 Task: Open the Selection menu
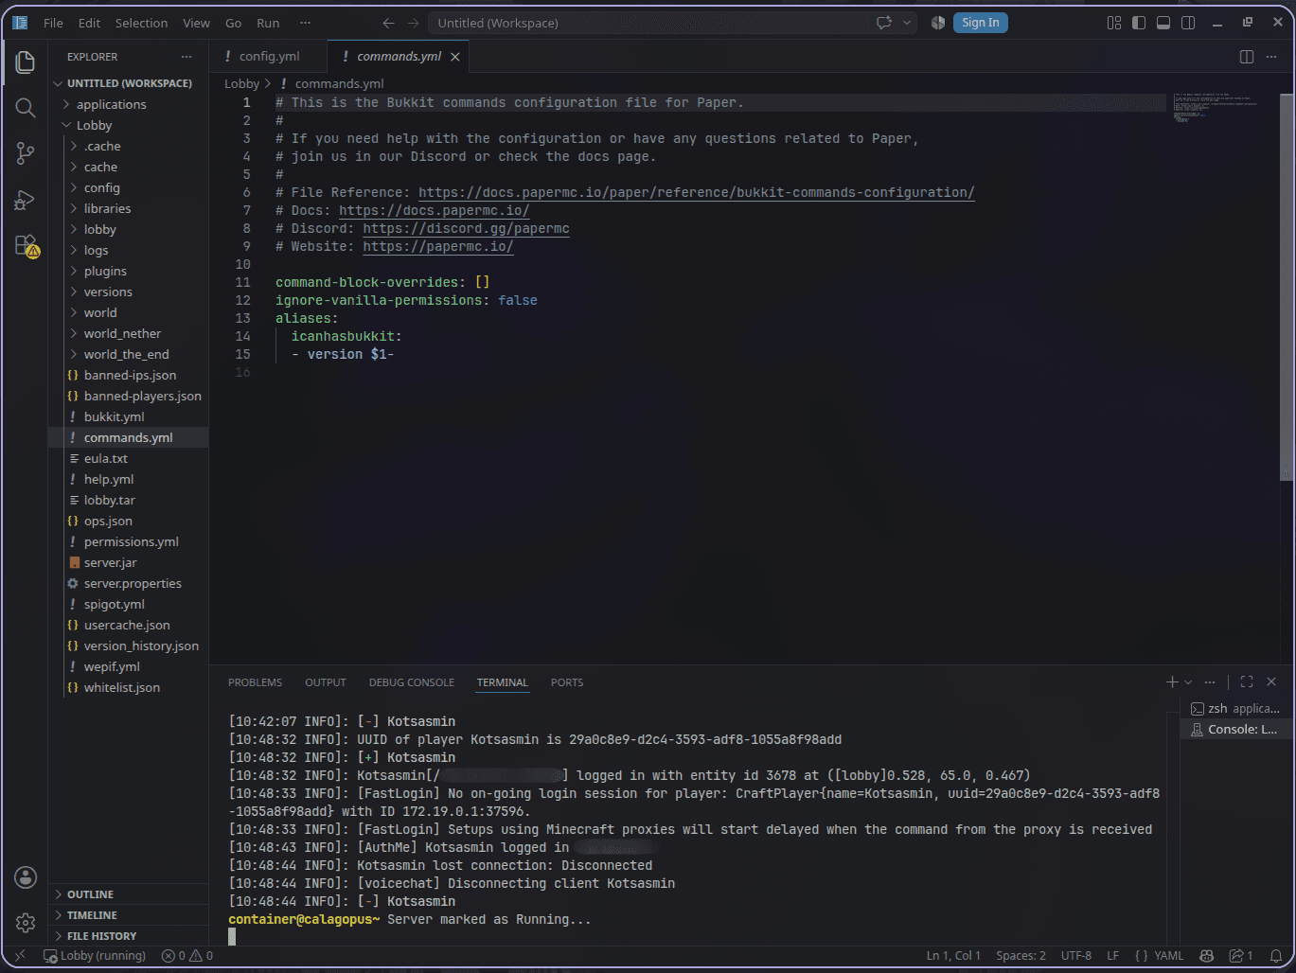pos(141,23)
